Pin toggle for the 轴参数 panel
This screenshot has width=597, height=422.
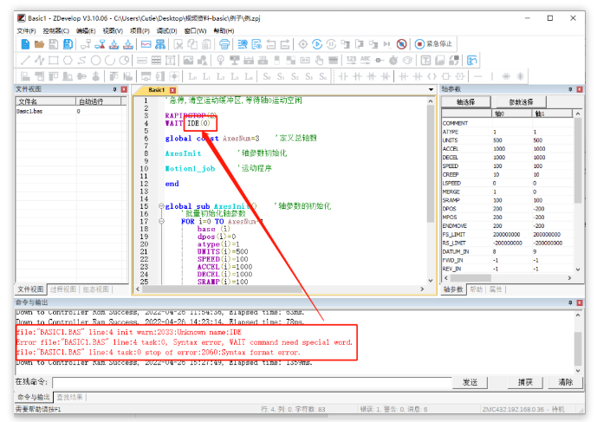pyautogui.click(x=570, y=89)
